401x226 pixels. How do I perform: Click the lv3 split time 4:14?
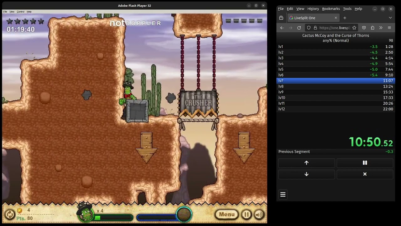[x=389, y=58]
